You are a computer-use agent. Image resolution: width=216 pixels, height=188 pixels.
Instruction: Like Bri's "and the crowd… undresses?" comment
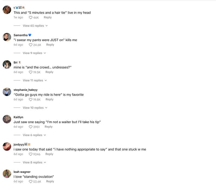point(31,72)
